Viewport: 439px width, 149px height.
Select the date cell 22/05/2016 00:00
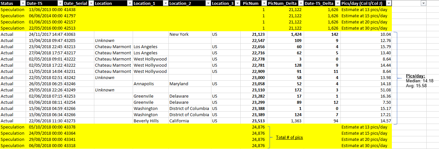click(x=44, y=28)
